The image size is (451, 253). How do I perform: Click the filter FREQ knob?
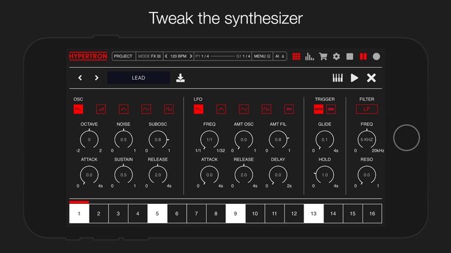(367, 140)
